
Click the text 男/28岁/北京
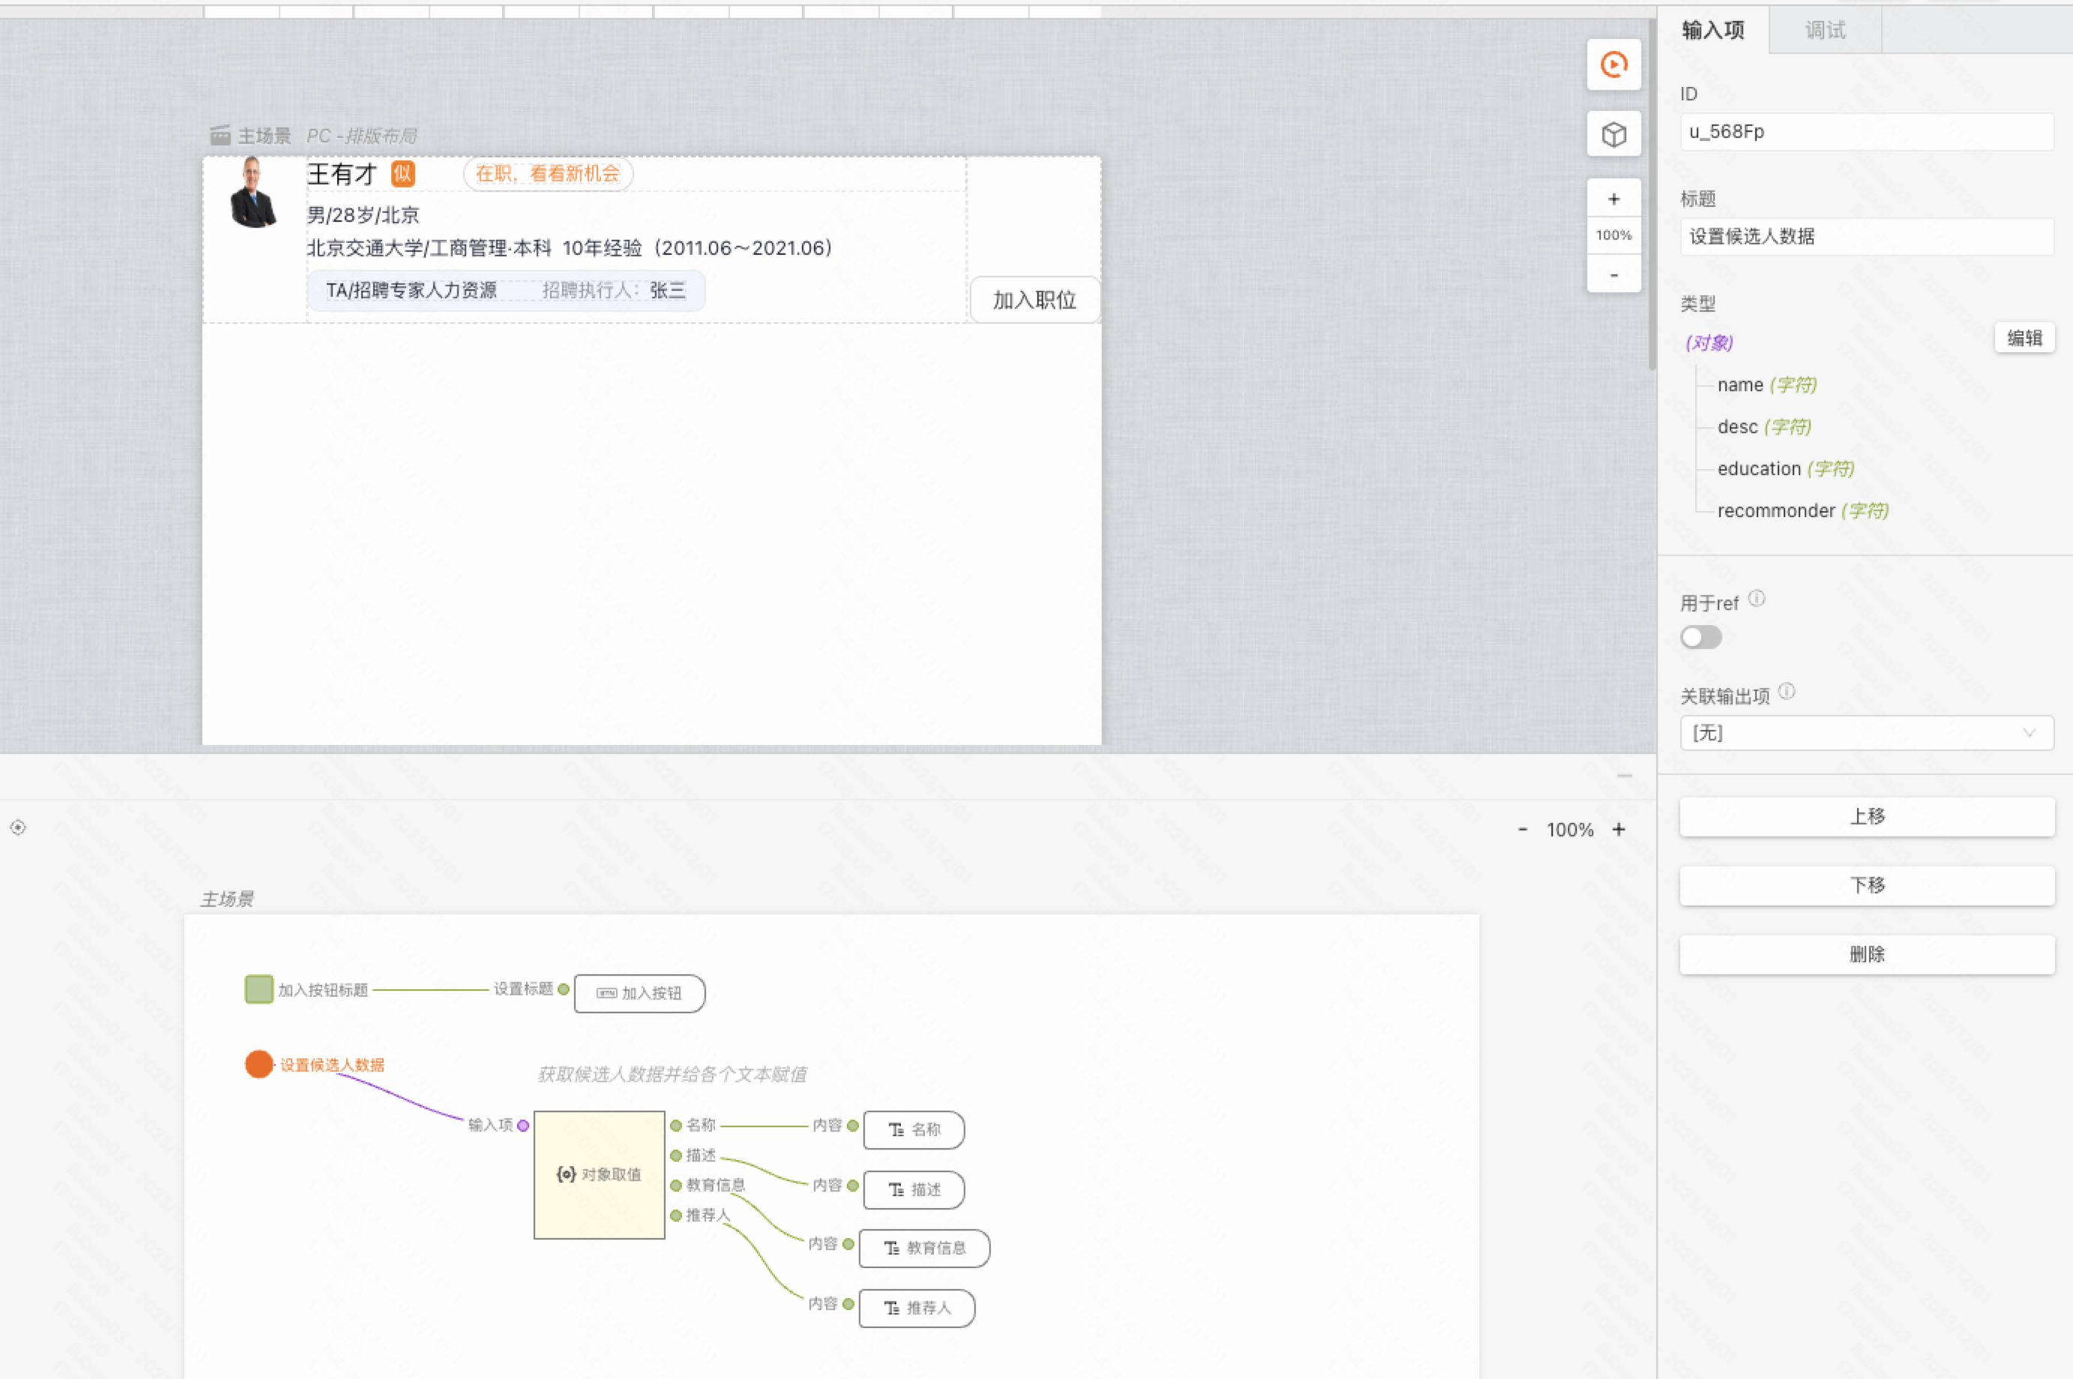tap(362, 214)
